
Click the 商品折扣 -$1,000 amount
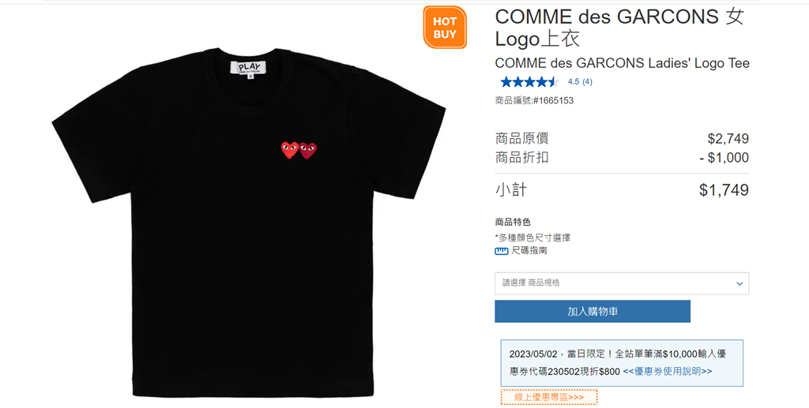[x=724, y=158]
